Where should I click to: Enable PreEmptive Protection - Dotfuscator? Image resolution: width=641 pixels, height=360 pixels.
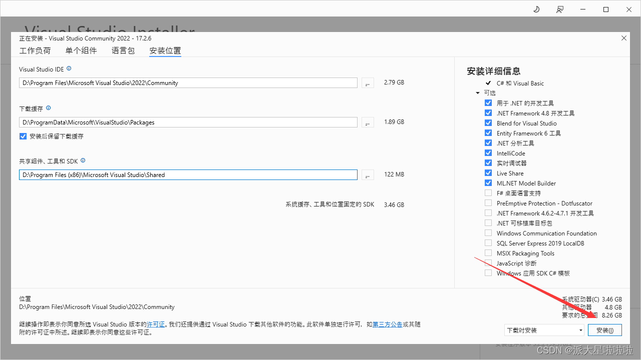coord(488,203)
